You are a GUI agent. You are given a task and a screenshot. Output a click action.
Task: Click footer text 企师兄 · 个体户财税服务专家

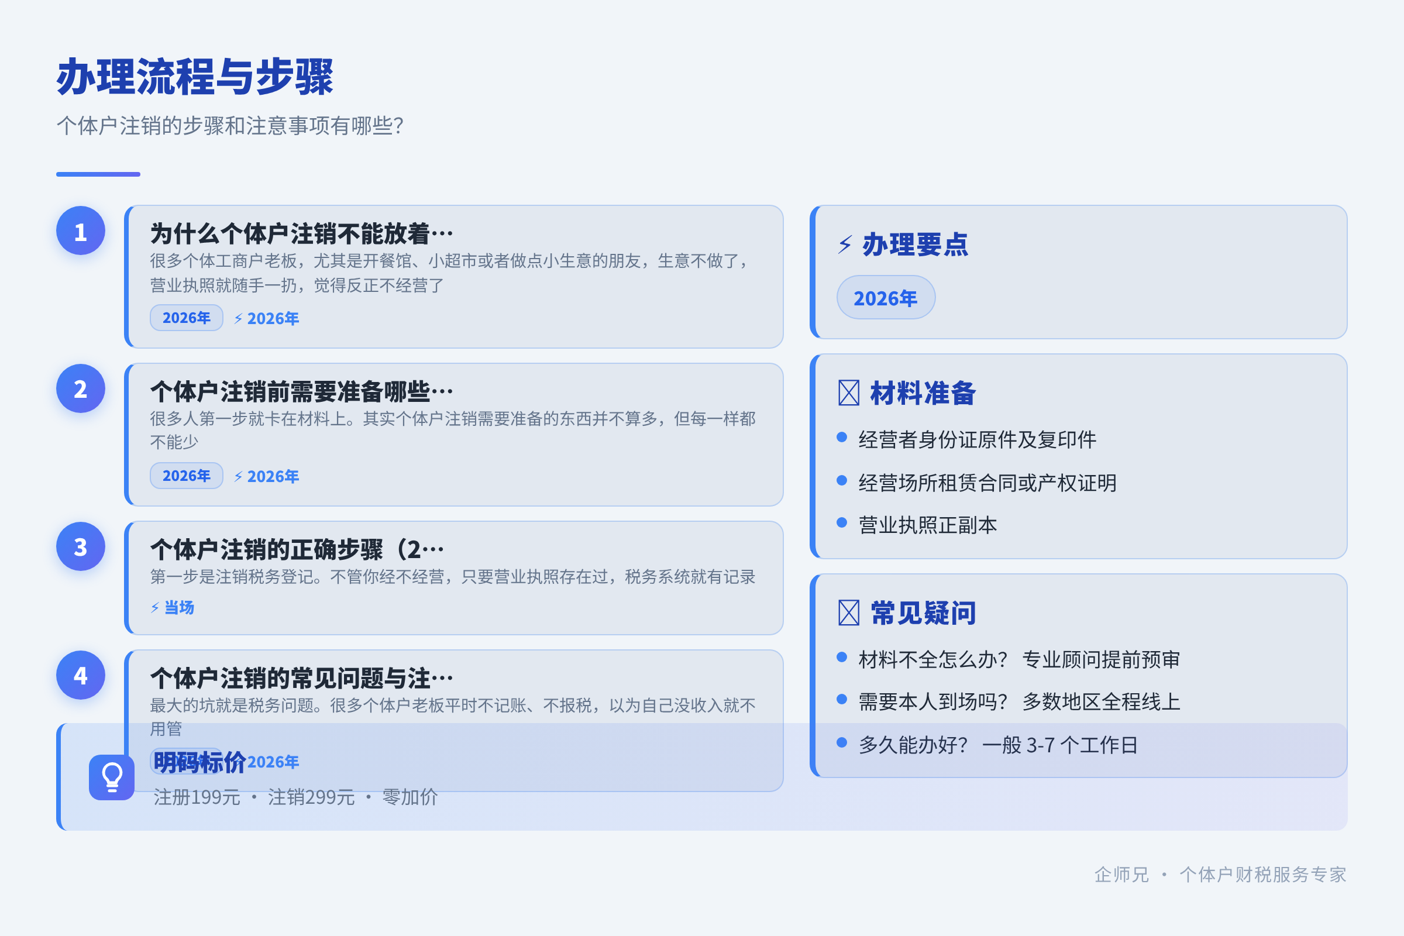coord(1220,875)
